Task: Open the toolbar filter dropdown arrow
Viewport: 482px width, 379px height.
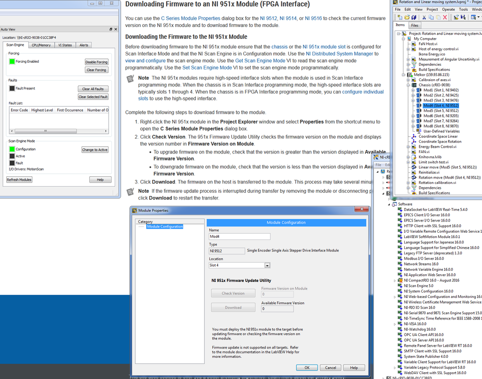Action: pos(479,17)
